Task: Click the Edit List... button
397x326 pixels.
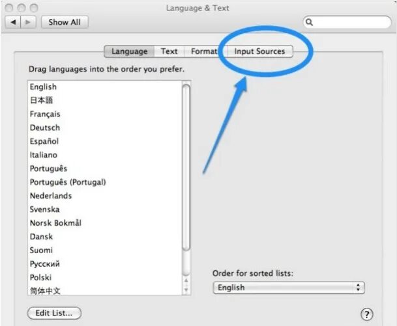Action: [x=54, y=313]
